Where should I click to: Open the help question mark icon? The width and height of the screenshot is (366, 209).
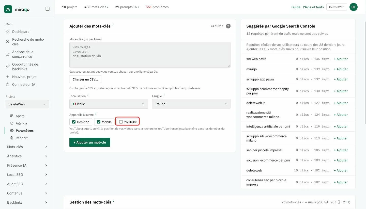click(228, 26)
